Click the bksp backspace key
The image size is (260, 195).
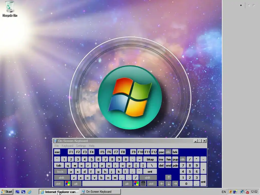tap(150, 159)
